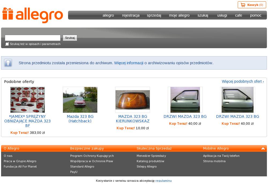Open pomoc help menu

256,15
